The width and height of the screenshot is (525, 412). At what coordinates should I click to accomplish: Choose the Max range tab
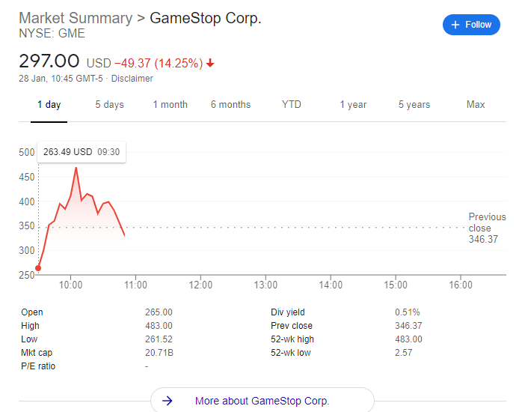click(x=476, y=104)
